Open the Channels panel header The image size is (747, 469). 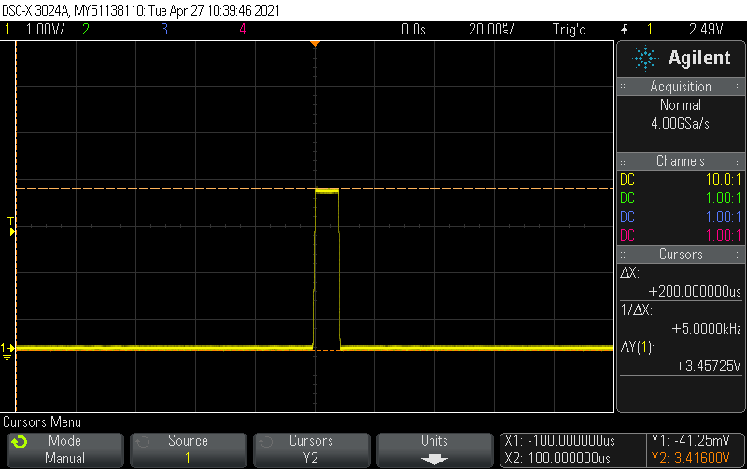click(681, 161)
